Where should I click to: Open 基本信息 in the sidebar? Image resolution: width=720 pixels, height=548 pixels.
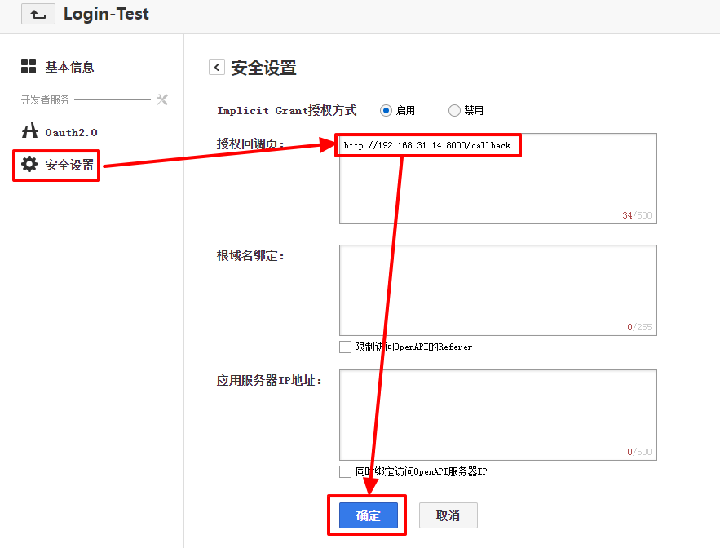coord(69,67)
